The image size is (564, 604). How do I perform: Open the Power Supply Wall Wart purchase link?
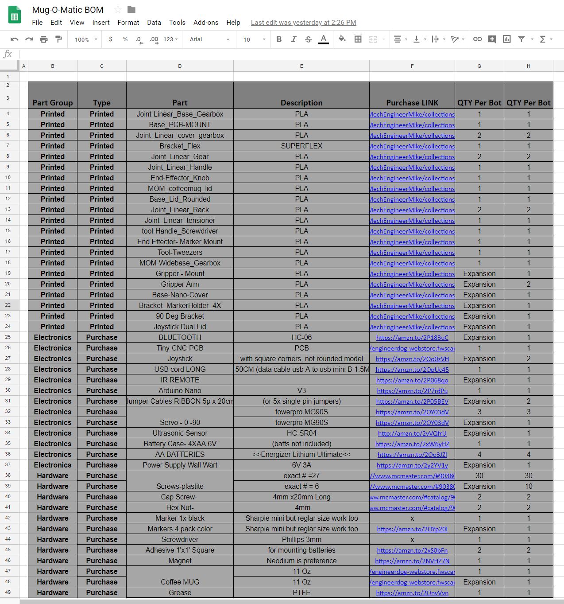[x=412, y=465]
